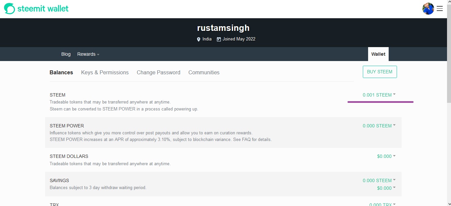Click the user profile avatar

[x=428, y=9]
